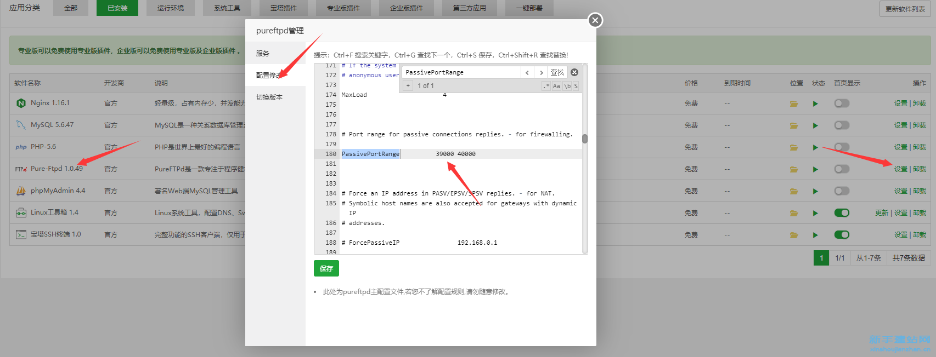This screenshot has height=357, width=936.
Task: Click 卸载 for Nginx 1.16.1
Action: tap(920, 103)
